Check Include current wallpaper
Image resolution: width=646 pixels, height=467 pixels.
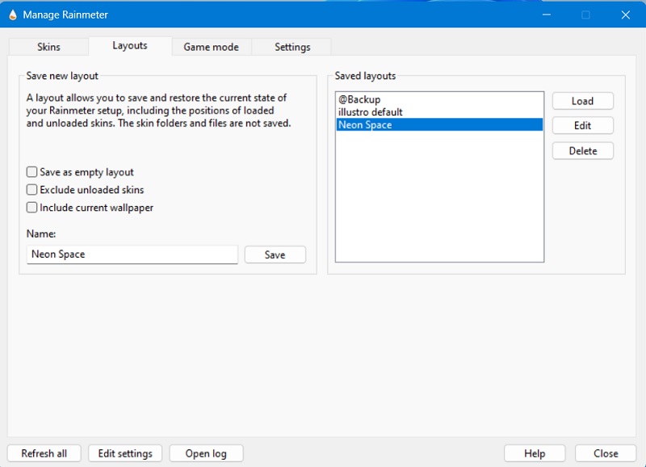32,208
